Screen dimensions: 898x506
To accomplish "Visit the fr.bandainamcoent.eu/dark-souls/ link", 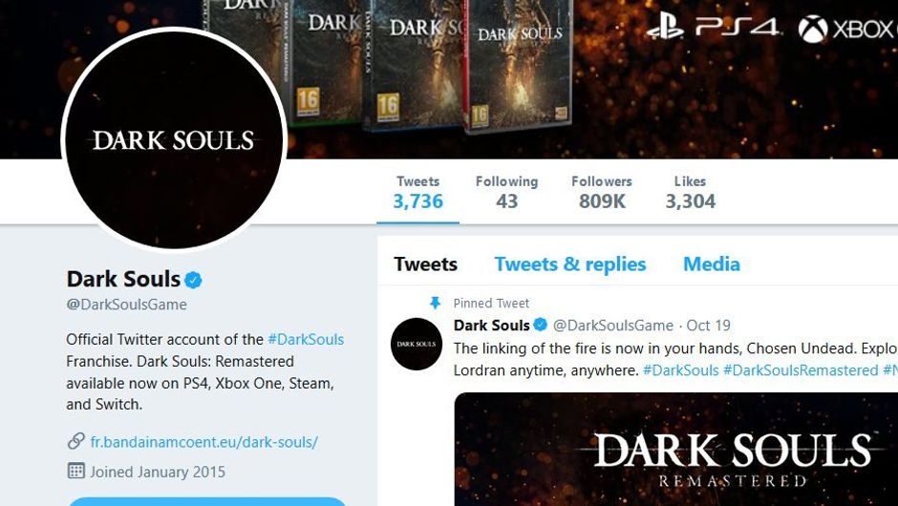I will tap(203, 442).
